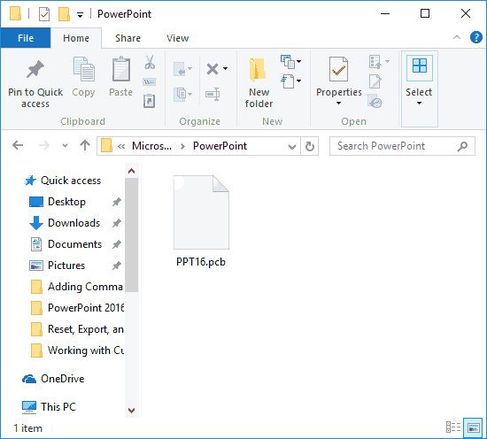Click the Cut scissors icon
This screenshot has height=439, width=487.
coord(150,62)
